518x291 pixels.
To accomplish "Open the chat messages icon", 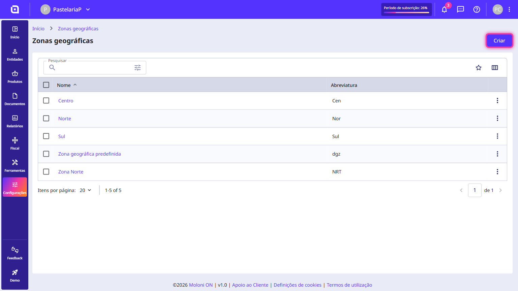I will coord(461,9).
